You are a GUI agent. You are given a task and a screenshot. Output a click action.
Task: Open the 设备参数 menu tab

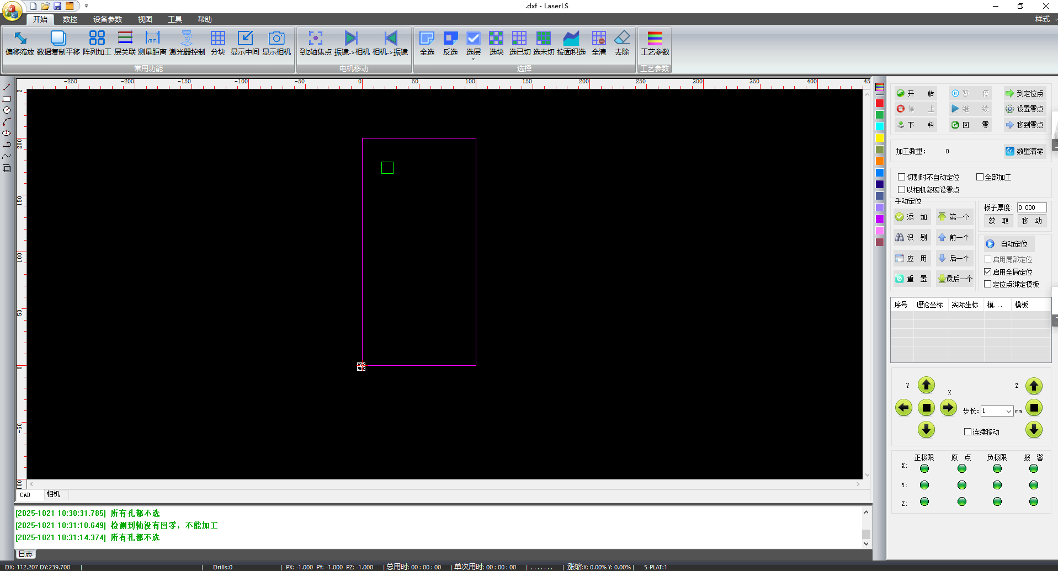click(108, 19)
